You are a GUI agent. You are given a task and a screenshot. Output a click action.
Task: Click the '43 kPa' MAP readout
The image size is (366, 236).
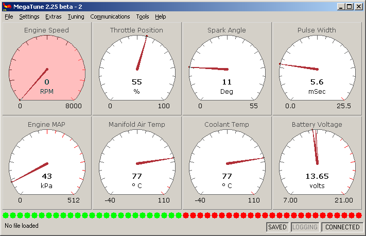click(47, 181)
